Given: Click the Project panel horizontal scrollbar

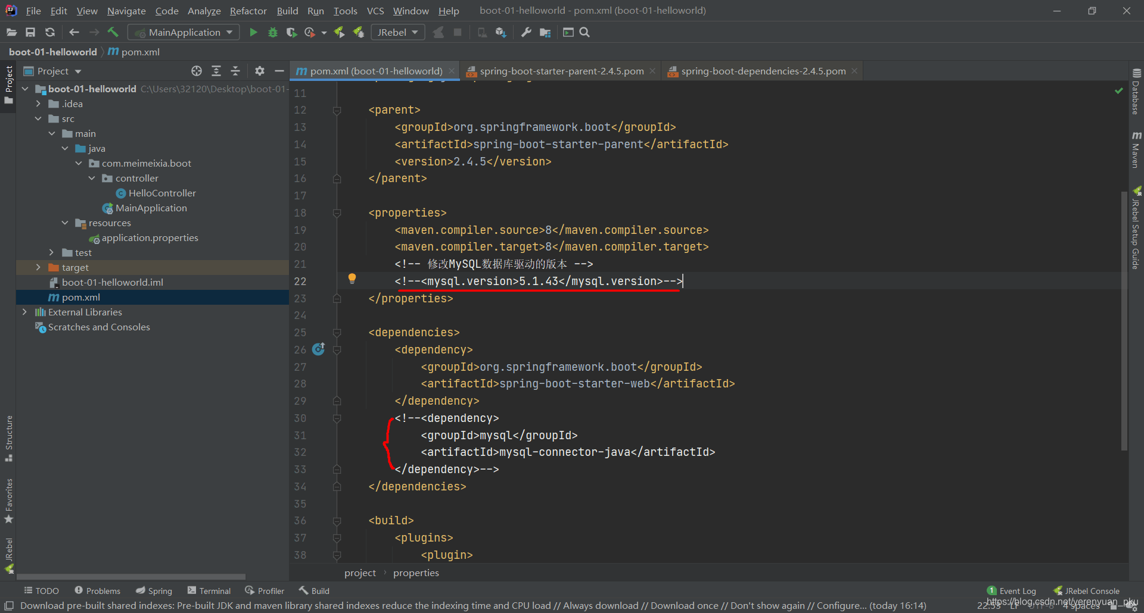Looking at the screenshot, I should click(131, 576).
